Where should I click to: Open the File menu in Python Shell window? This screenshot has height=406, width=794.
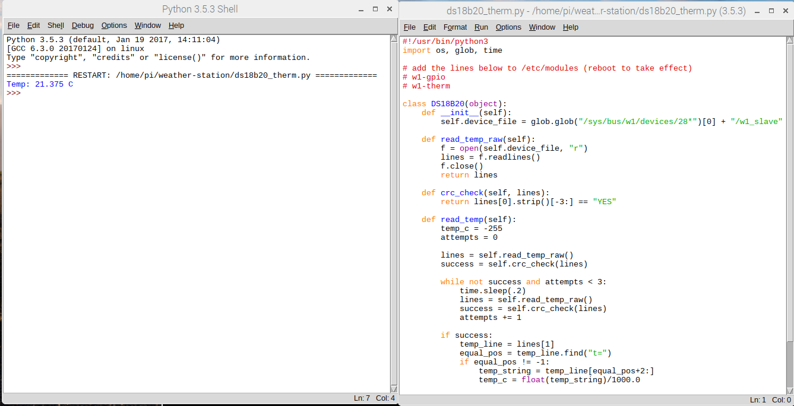pos(13,26)
